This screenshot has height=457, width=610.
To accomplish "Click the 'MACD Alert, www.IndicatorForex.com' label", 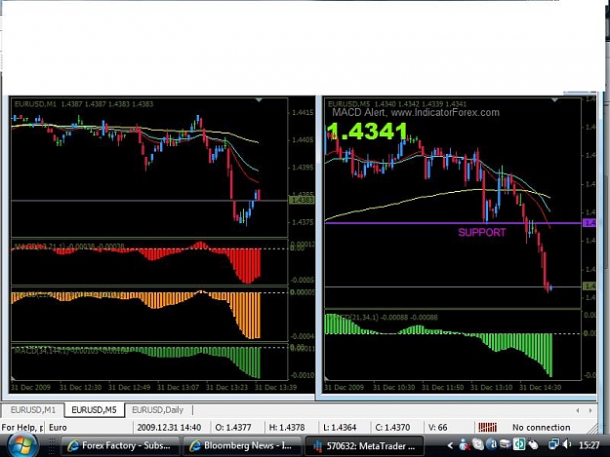I will tap(416, 113).
